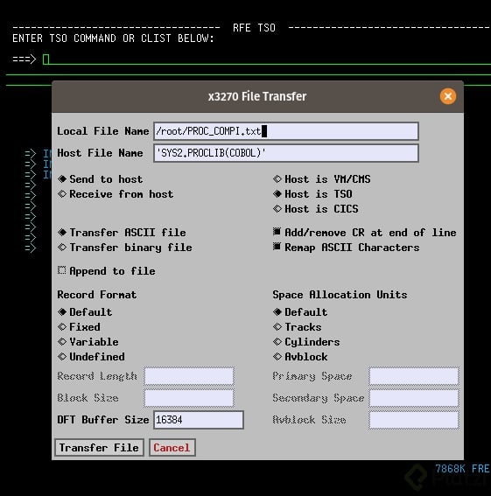
Task: Set Record Format to Default
Action: click(85, 312)
